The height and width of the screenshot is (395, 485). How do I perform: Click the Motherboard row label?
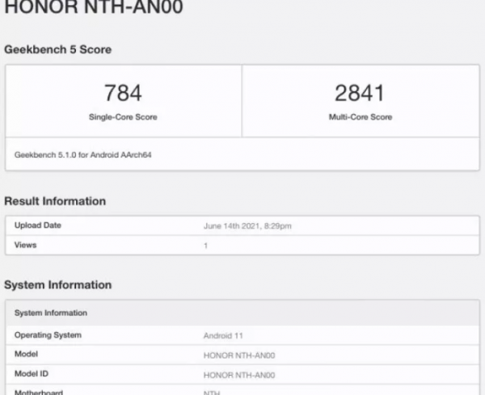(x=39, y=393)
